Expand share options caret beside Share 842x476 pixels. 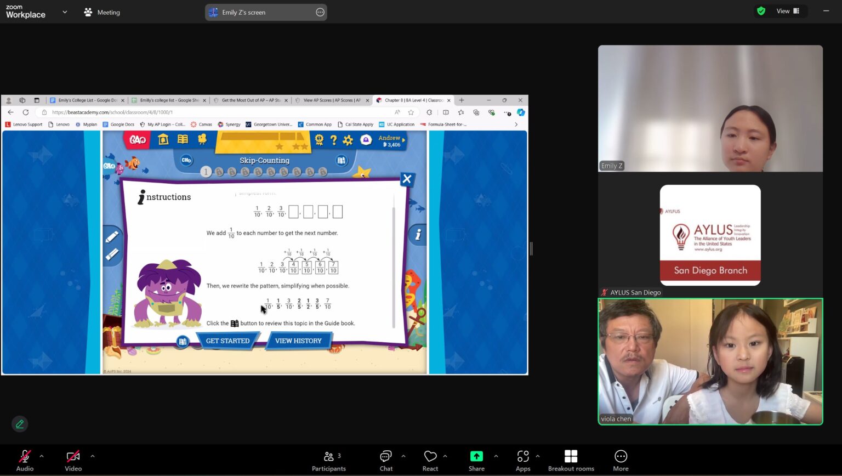coord(496,456)
